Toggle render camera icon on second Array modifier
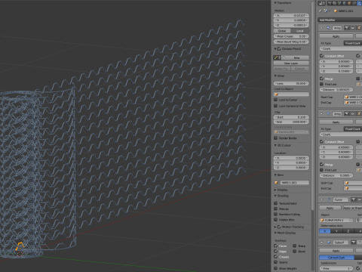The width and height of the screenshot is (362, 272). pyautogui.click(x=346, y=114)
